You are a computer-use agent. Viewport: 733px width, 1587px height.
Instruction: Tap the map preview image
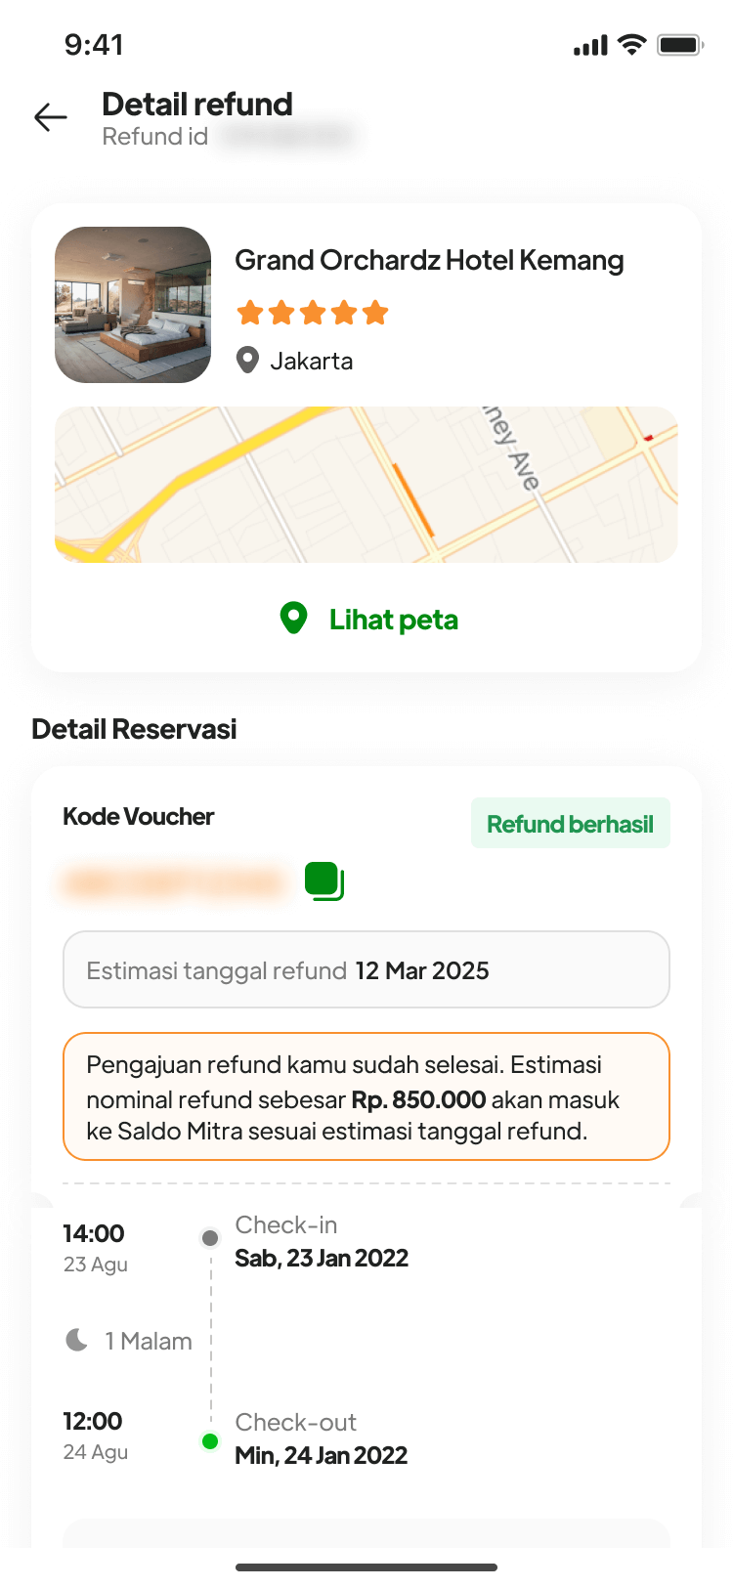tap(366, 485)
